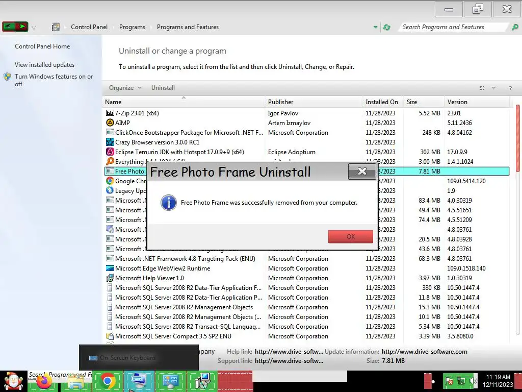Click the Igor Pavlov publisher cell
The image size is (522, 392).
(x=283, y=113)
